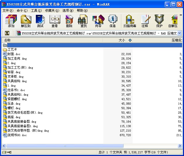Click the 保护 (Protect) shield icon
This screenshot has width=184, height=156.
pyautogui.click(x=159, y=21)
